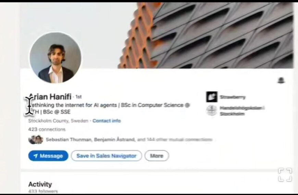
Task: Click the Handelshögskolan i Stockholm school name
Action: tap(242, 111)
